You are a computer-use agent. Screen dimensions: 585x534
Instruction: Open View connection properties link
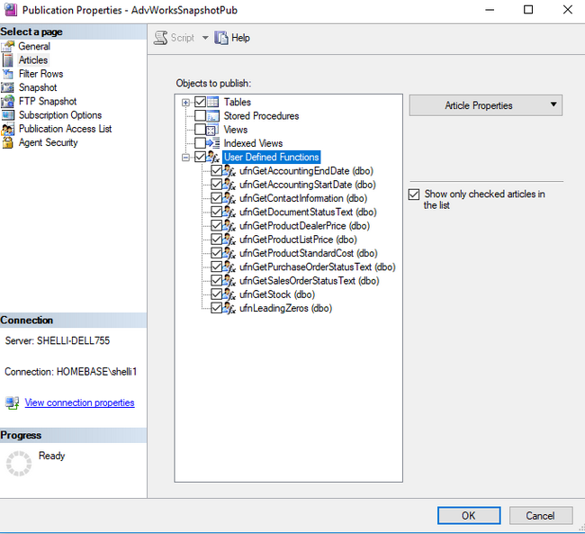[x=79, y=403]
